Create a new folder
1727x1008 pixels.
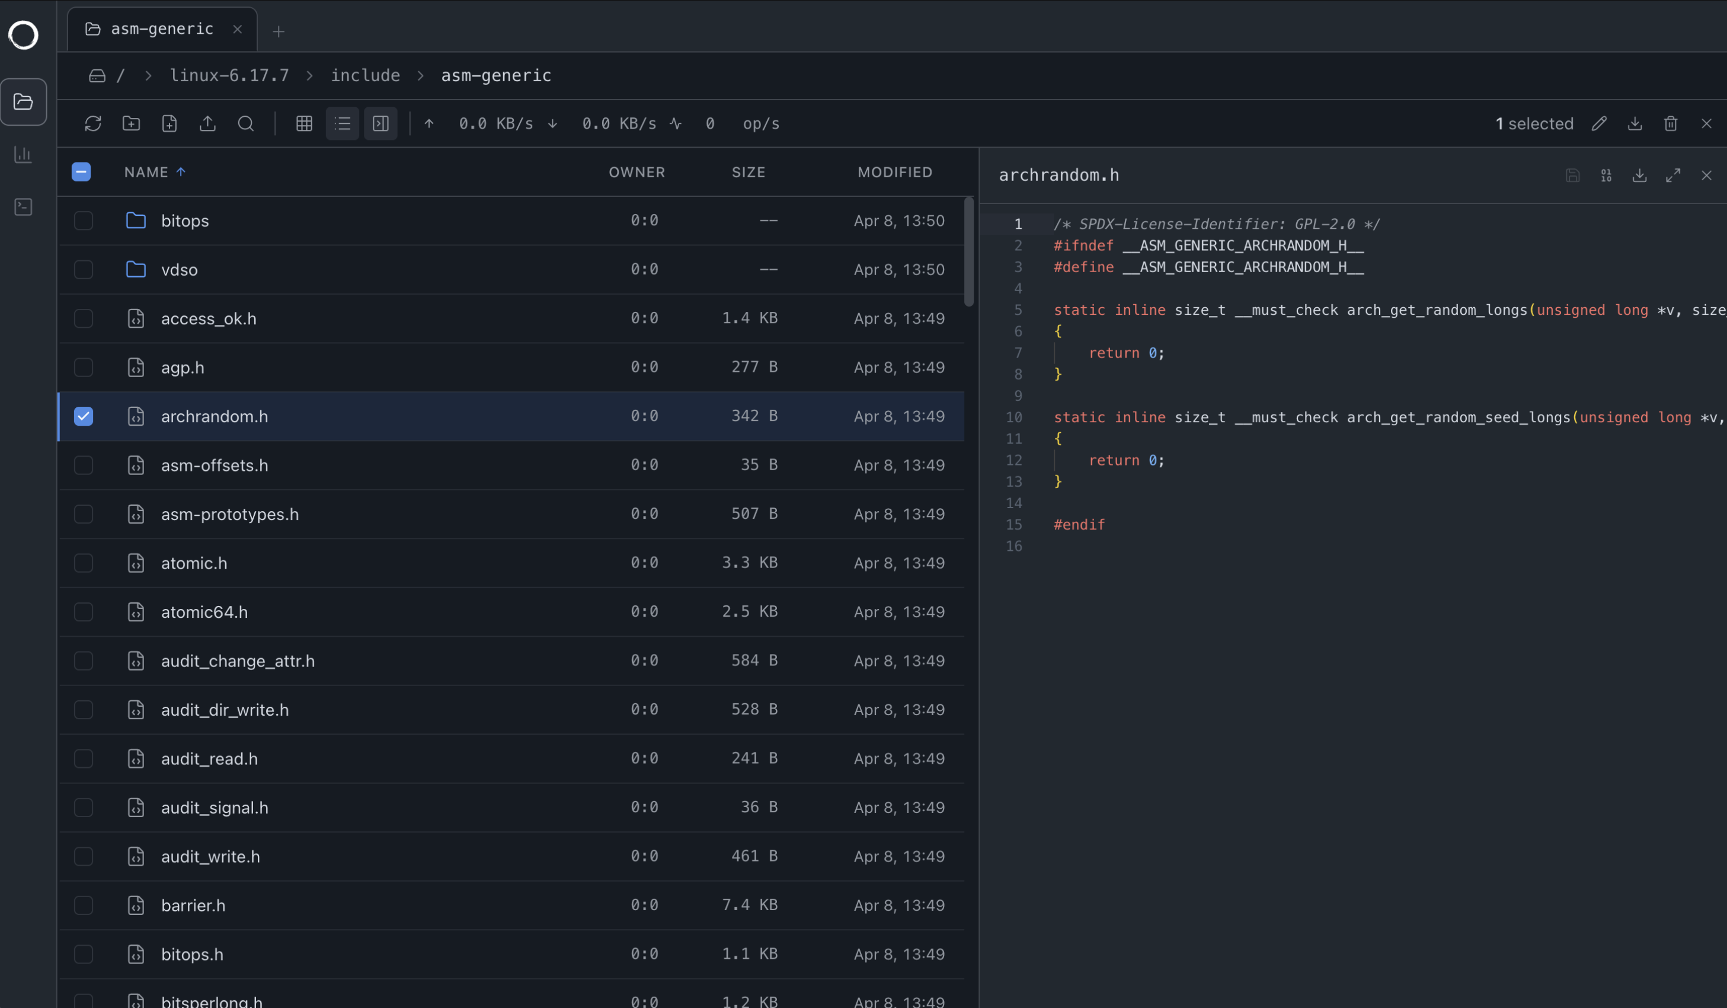132,123
